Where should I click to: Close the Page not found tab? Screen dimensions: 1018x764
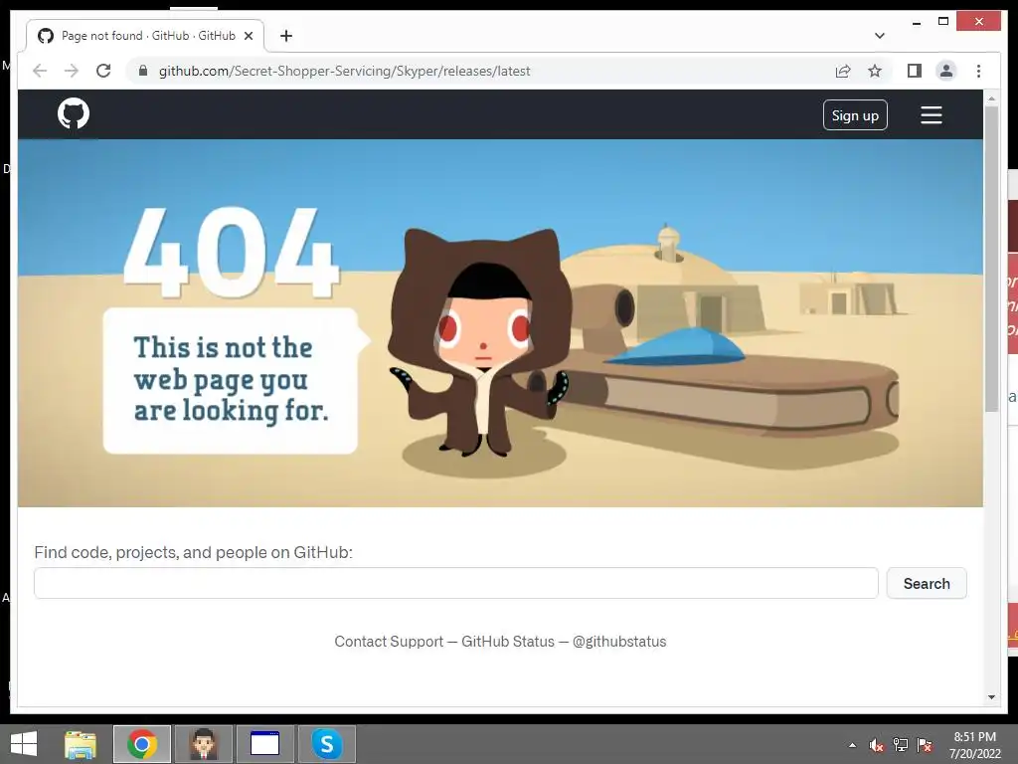click(x=248, y=36)
